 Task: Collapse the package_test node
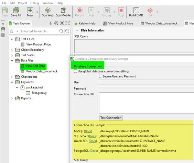point(17,87)
